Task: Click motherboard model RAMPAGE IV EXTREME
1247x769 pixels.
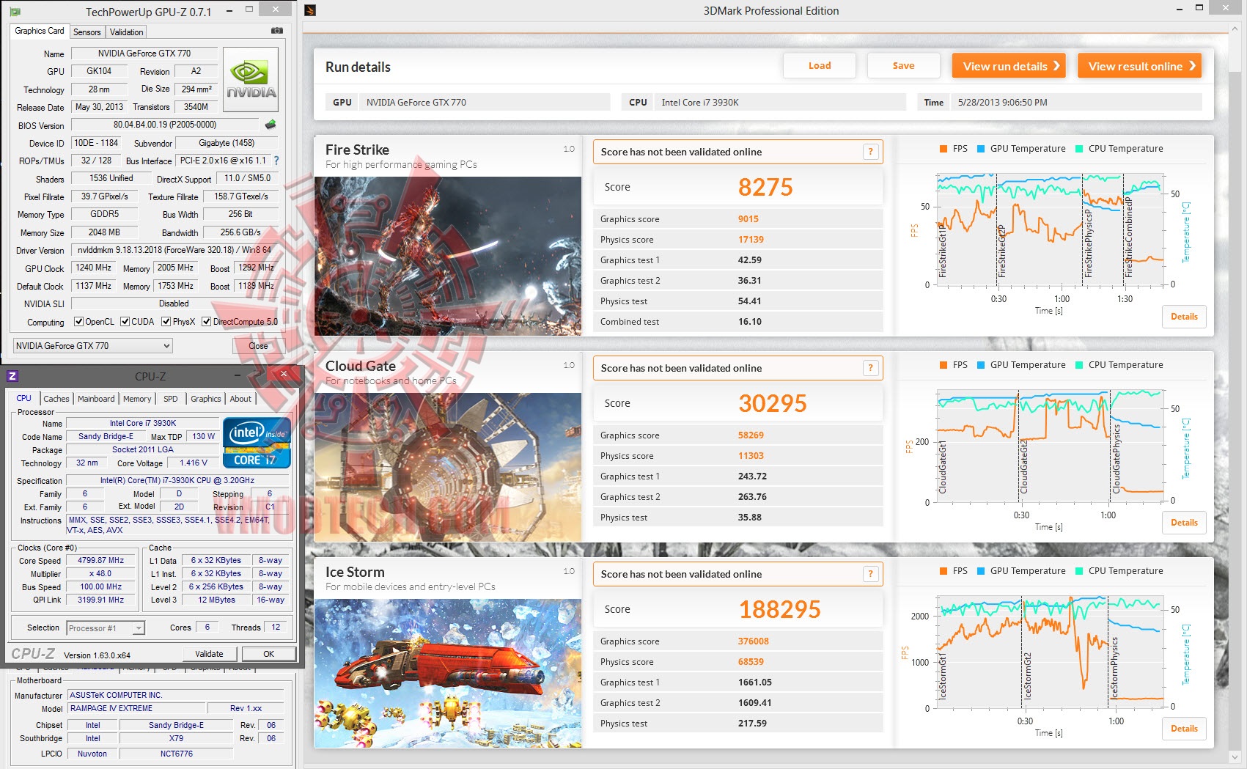Action: coord(136,708)
